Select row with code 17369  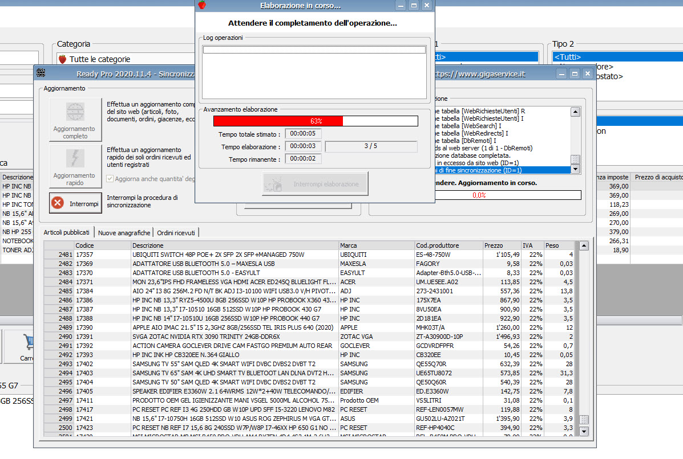click(309, 264)
